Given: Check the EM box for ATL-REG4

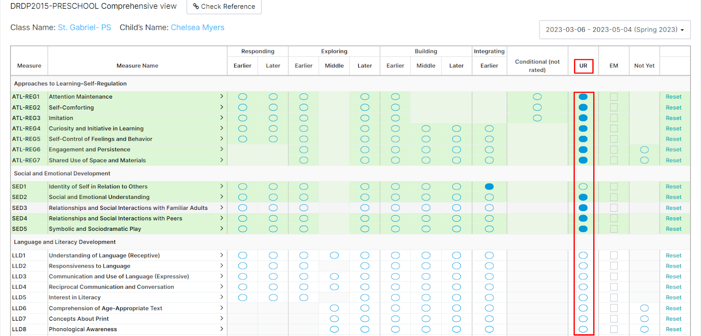Looking at the screenshot, I should [x=614, y=128].
